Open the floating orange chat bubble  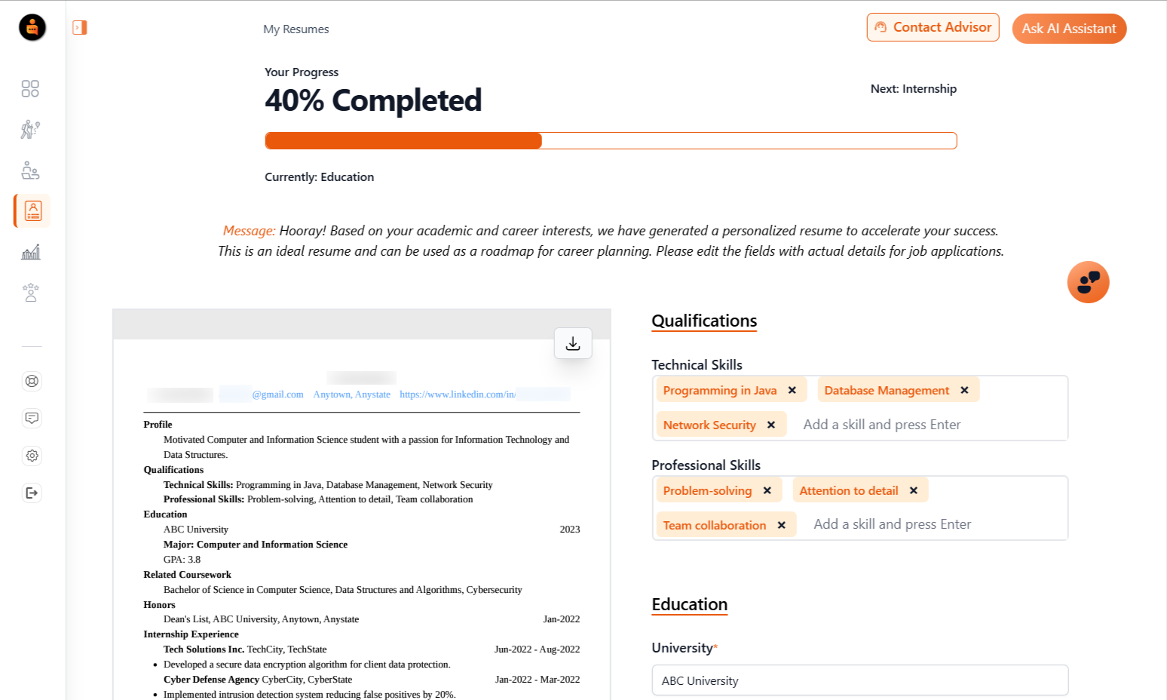coord(1088,282)
